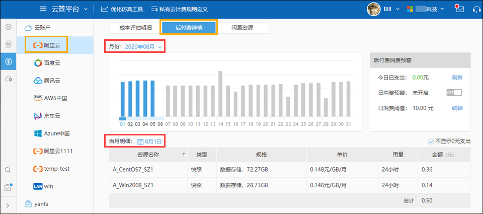This screenshot has width=483, height=214.
Task: Switch to the 成本评估明细 tab
Action: (x=132, y=28)
